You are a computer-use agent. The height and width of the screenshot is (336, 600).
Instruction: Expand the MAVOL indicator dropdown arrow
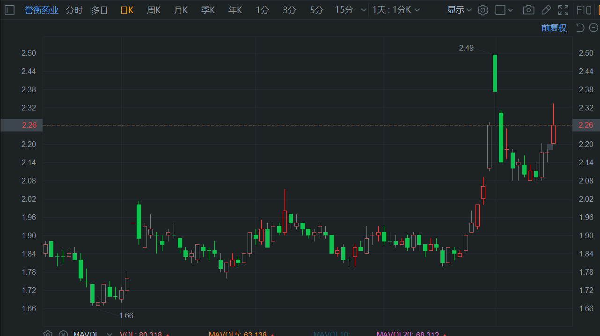pyautogui.click(x=110, y=334)
